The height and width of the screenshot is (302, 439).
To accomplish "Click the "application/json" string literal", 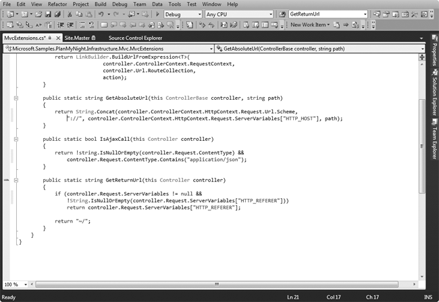I will pyautogui.click(x=214, y=160).
